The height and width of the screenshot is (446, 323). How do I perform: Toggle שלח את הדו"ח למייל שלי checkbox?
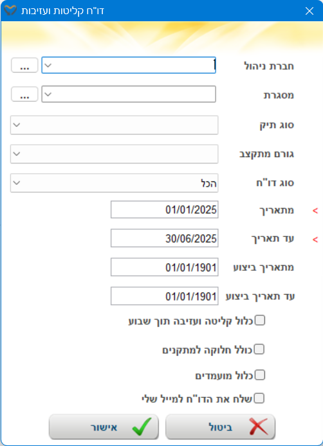pos(259,398)
